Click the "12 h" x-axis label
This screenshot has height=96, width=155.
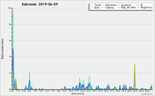click(x=83, y=91)
